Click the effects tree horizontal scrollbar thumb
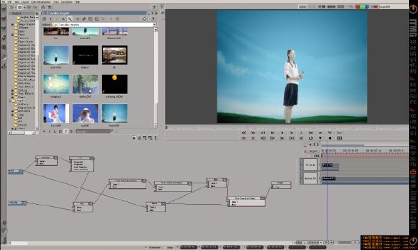 click(x=20, y=243)
